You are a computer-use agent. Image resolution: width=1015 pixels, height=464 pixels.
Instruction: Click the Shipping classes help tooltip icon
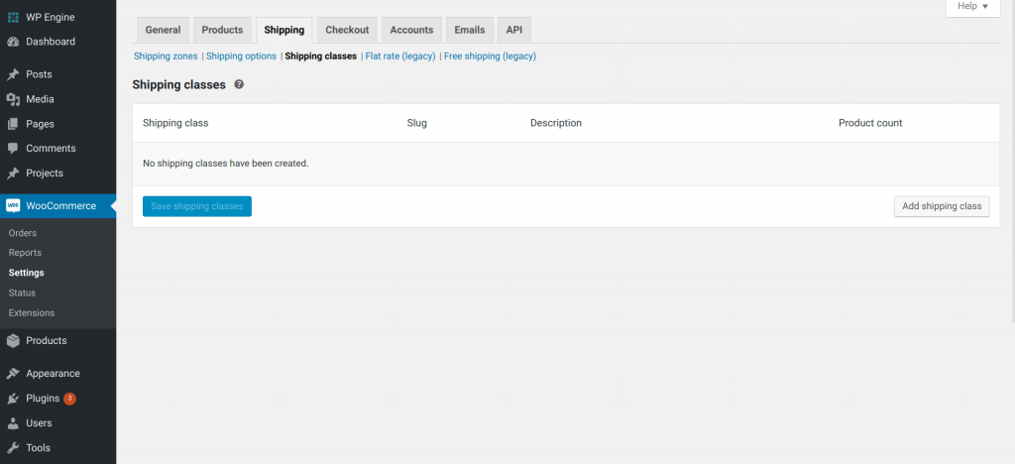pyautogui.click(x=239, y=85)
